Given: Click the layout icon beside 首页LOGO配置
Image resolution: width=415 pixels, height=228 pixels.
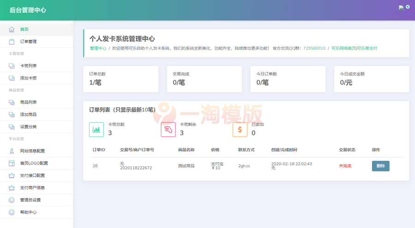Looking at the screenshot, I should pyautogui.click(x=12, y=164).
